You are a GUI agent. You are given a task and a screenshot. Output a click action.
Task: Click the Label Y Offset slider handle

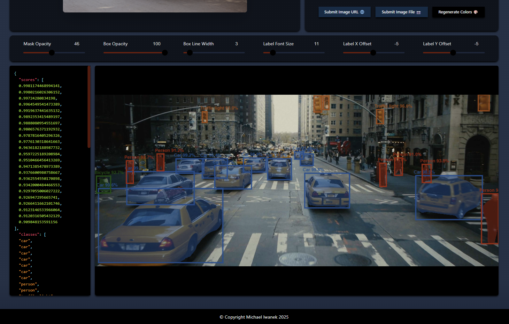click(x=453, y=53)
